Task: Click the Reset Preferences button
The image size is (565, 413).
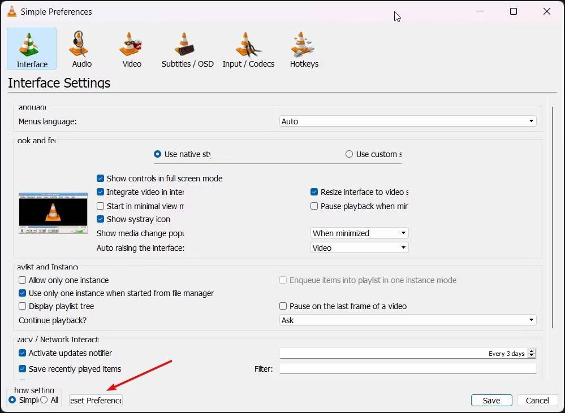Action: click(x=95, y=400)
